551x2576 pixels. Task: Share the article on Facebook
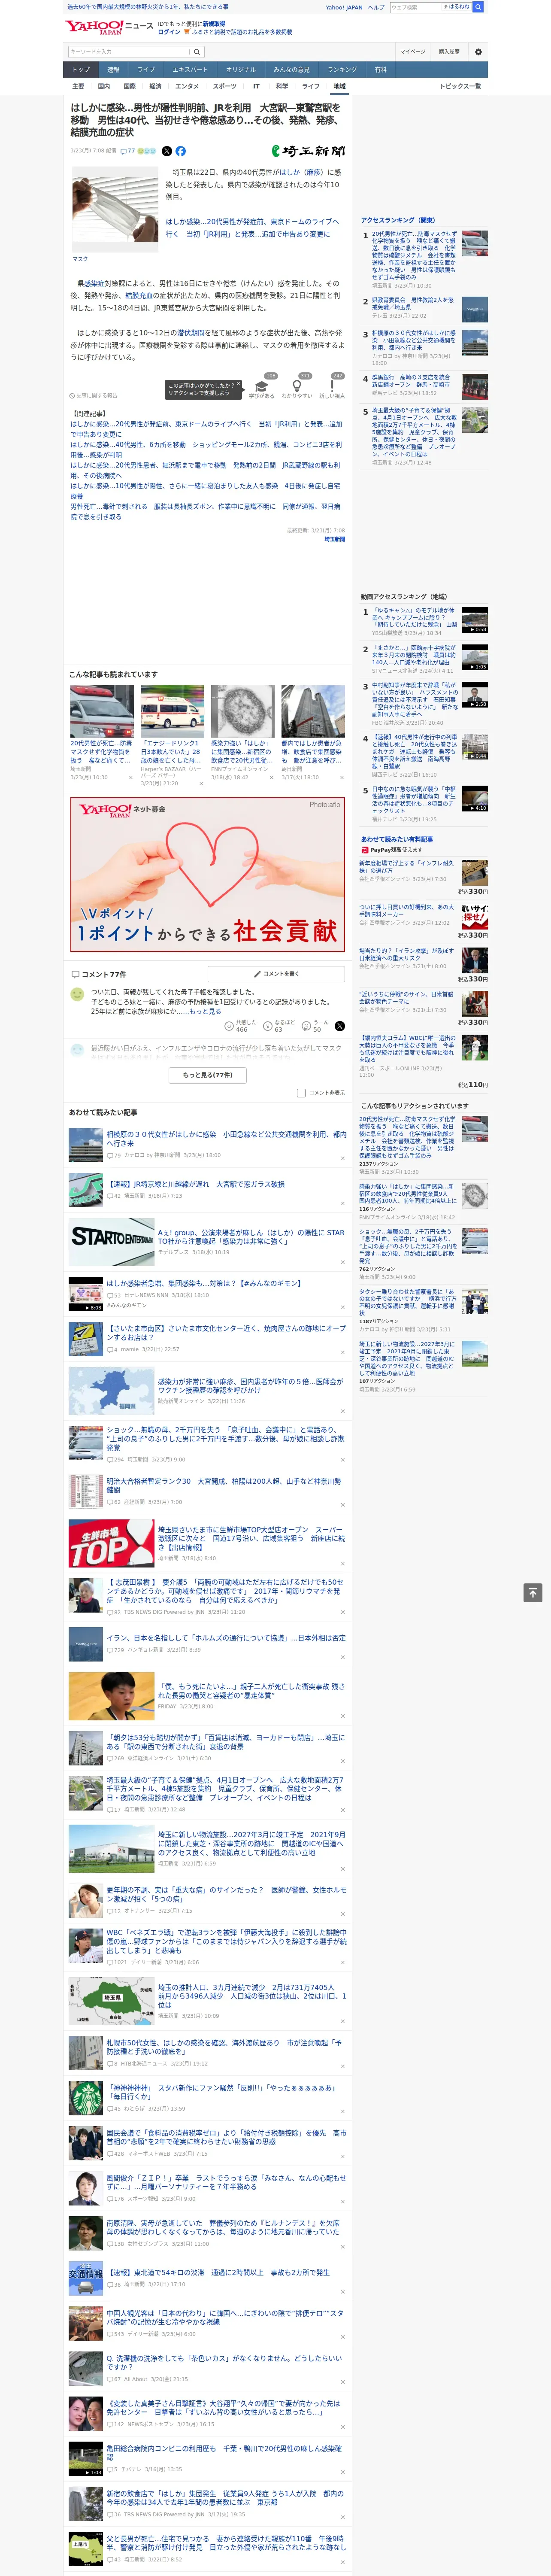[181, 151]
